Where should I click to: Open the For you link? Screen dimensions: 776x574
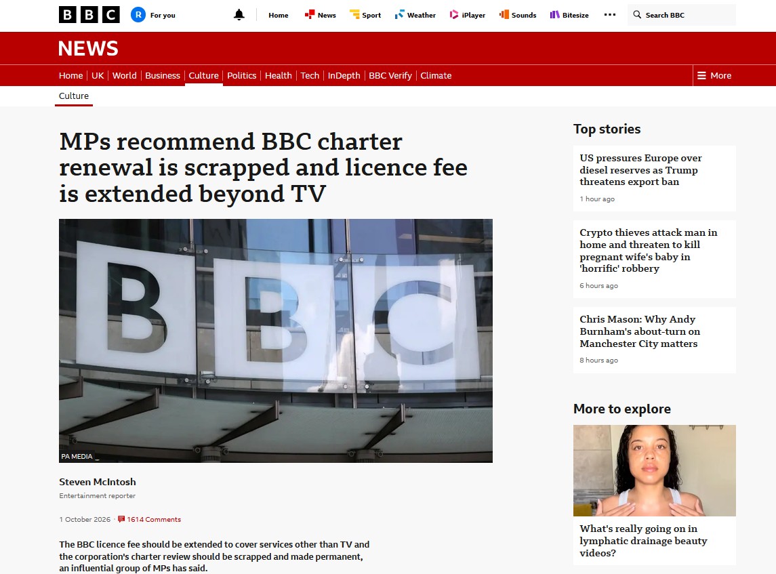click(x=163, y=16)
